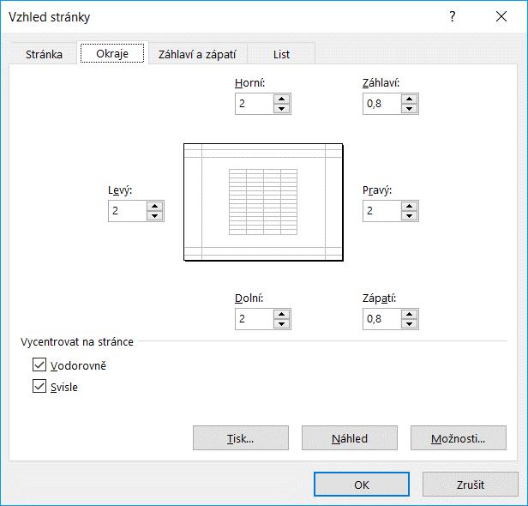The width and height of the screenshot is (528, 506).
Task: Open the Tisk... print dialog
Action: click(x=241, y=438)
